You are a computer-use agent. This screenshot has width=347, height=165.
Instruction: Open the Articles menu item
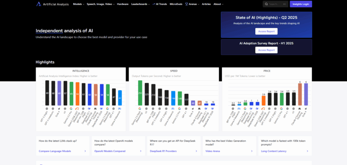coord(206,4)
